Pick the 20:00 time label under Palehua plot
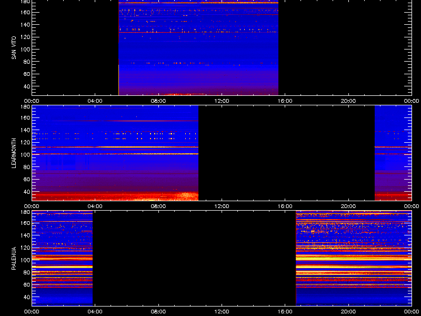Viewport: 421px width, 316px height. pyautogui.click(x=348, y=312)
